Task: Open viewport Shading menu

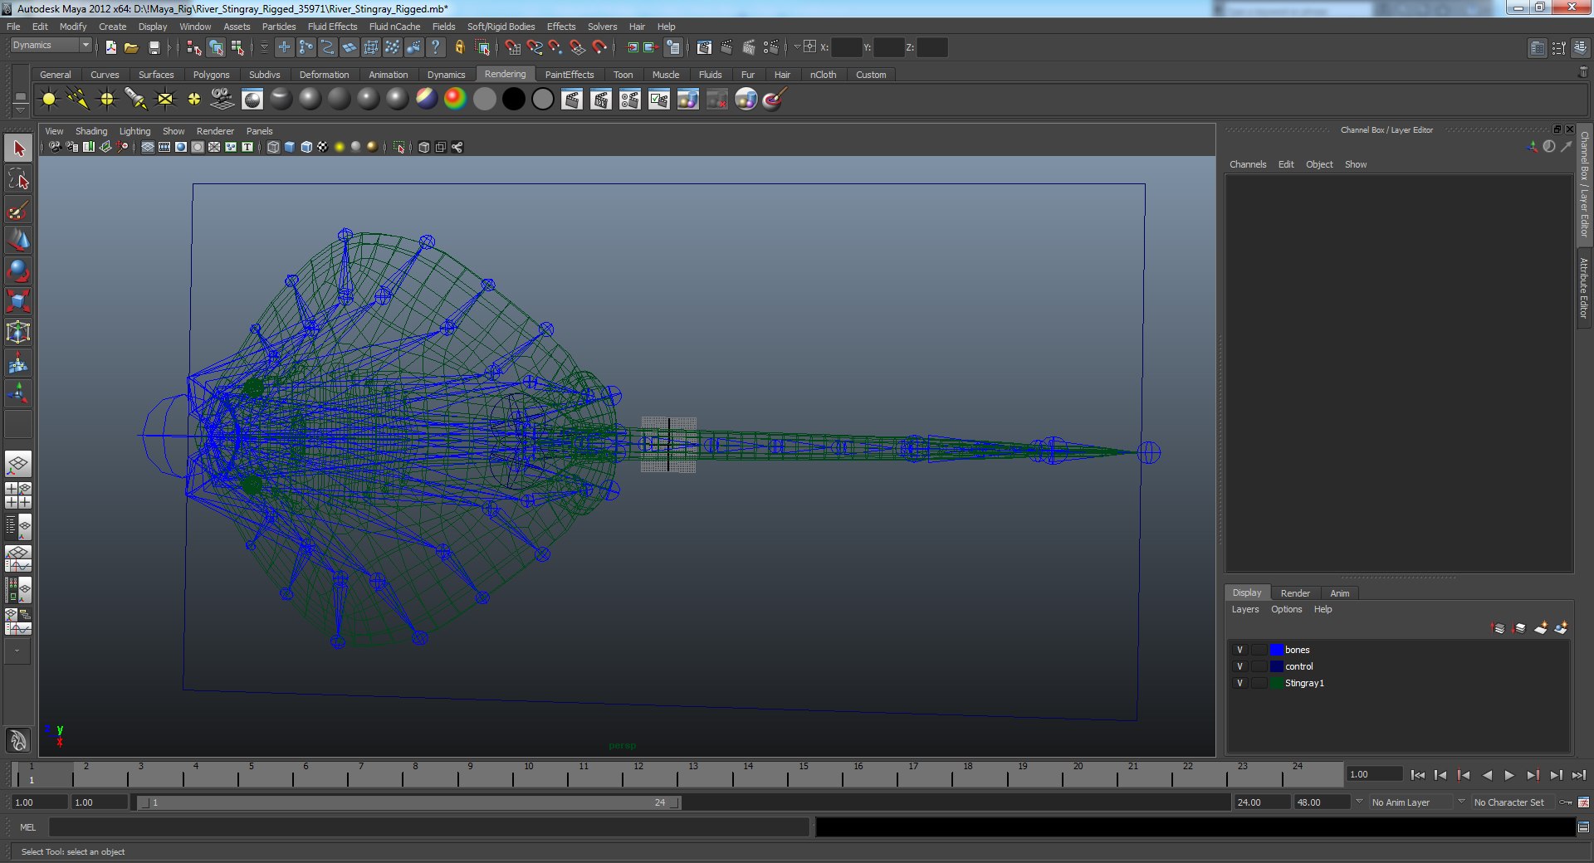Action: tap(91, 131)
